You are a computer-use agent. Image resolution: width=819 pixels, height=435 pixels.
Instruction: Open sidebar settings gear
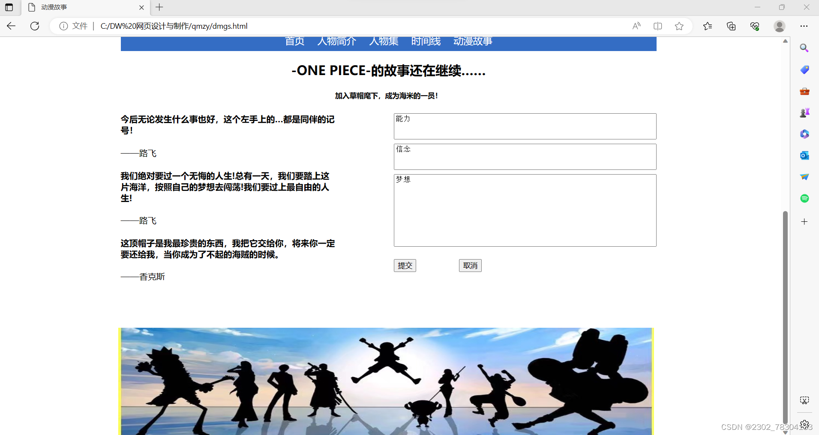[804, 424]
